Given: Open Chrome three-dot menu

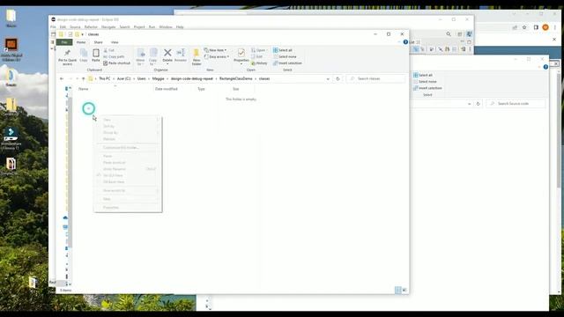Looking at the screenshot, I should click(555, 27).
